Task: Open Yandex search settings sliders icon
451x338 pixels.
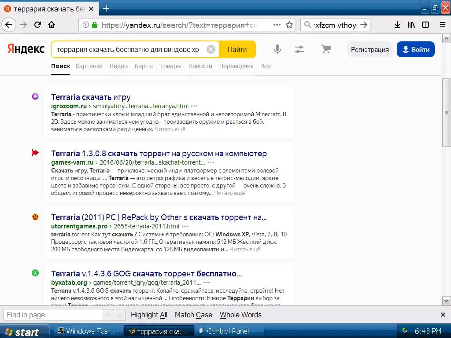Action: click(x=299, y=49)
